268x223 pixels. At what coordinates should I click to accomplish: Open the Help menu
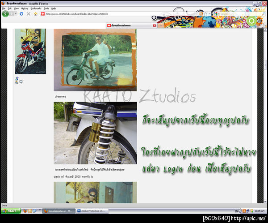click(54, 9)
